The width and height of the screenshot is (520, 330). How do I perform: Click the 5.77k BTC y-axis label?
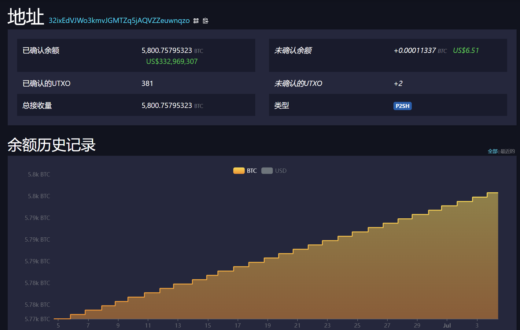click(x=37, y=319)
